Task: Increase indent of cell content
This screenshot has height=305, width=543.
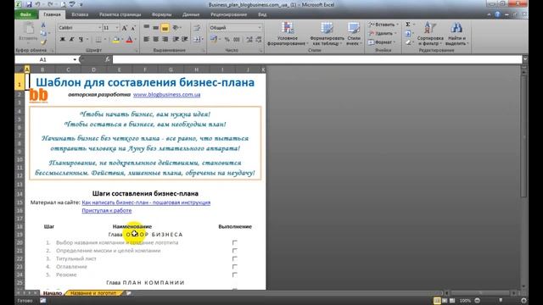Action: click(185, 40)
